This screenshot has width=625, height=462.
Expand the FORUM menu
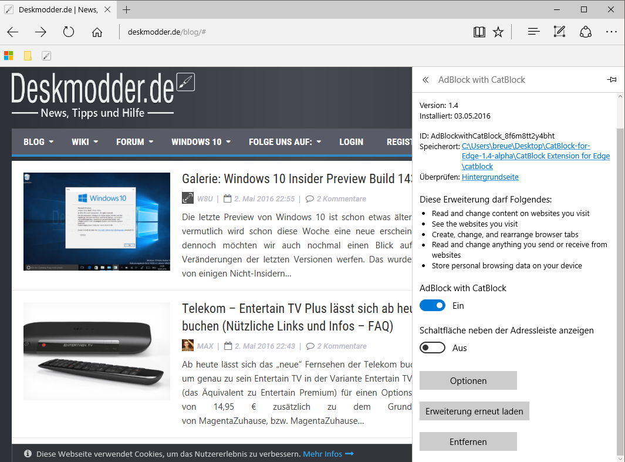pyautogui.click(x=135, y=142)
